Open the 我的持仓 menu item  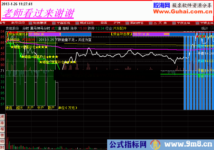[x=137, y=23]
